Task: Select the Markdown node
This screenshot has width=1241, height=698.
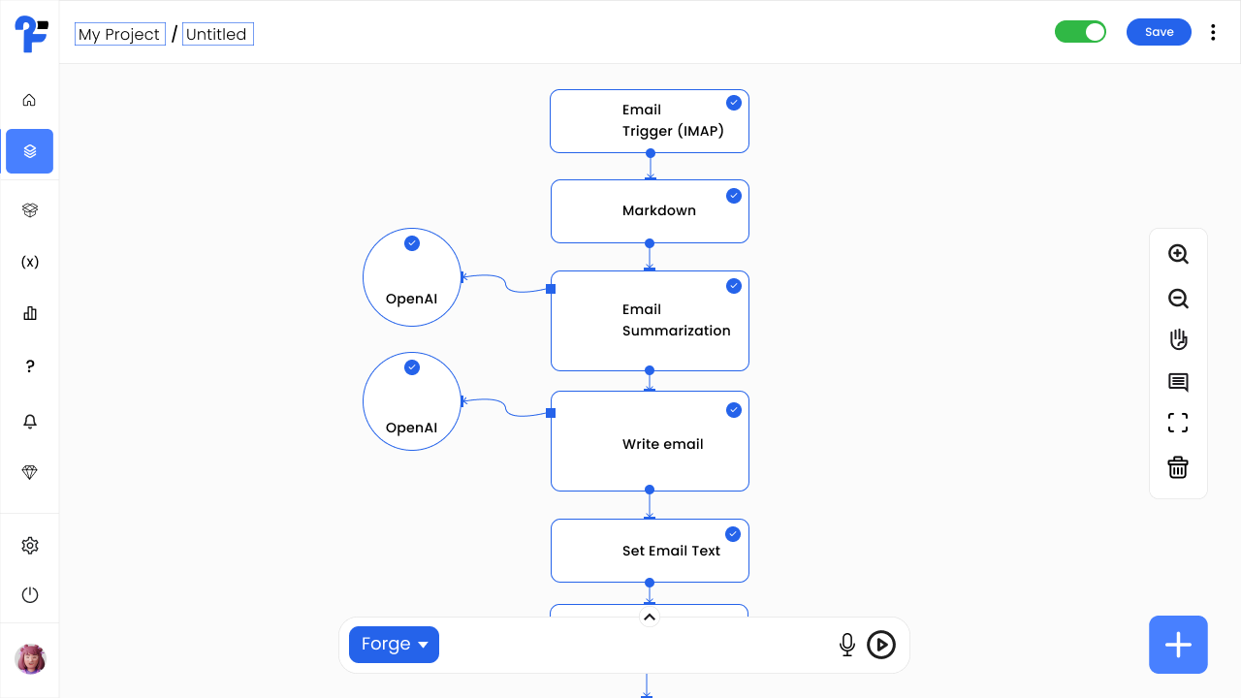Action: [x=650, y=211]
